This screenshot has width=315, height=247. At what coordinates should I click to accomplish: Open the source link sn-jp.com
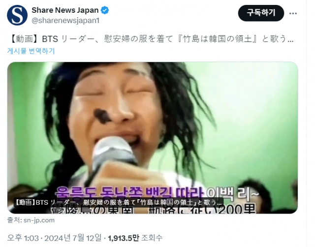click(x=39, y=220)
